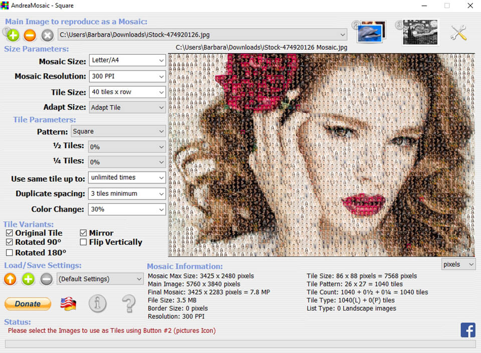
Task: Open the ¼ Tiles percentage dropdown
Action: [127, 162]
